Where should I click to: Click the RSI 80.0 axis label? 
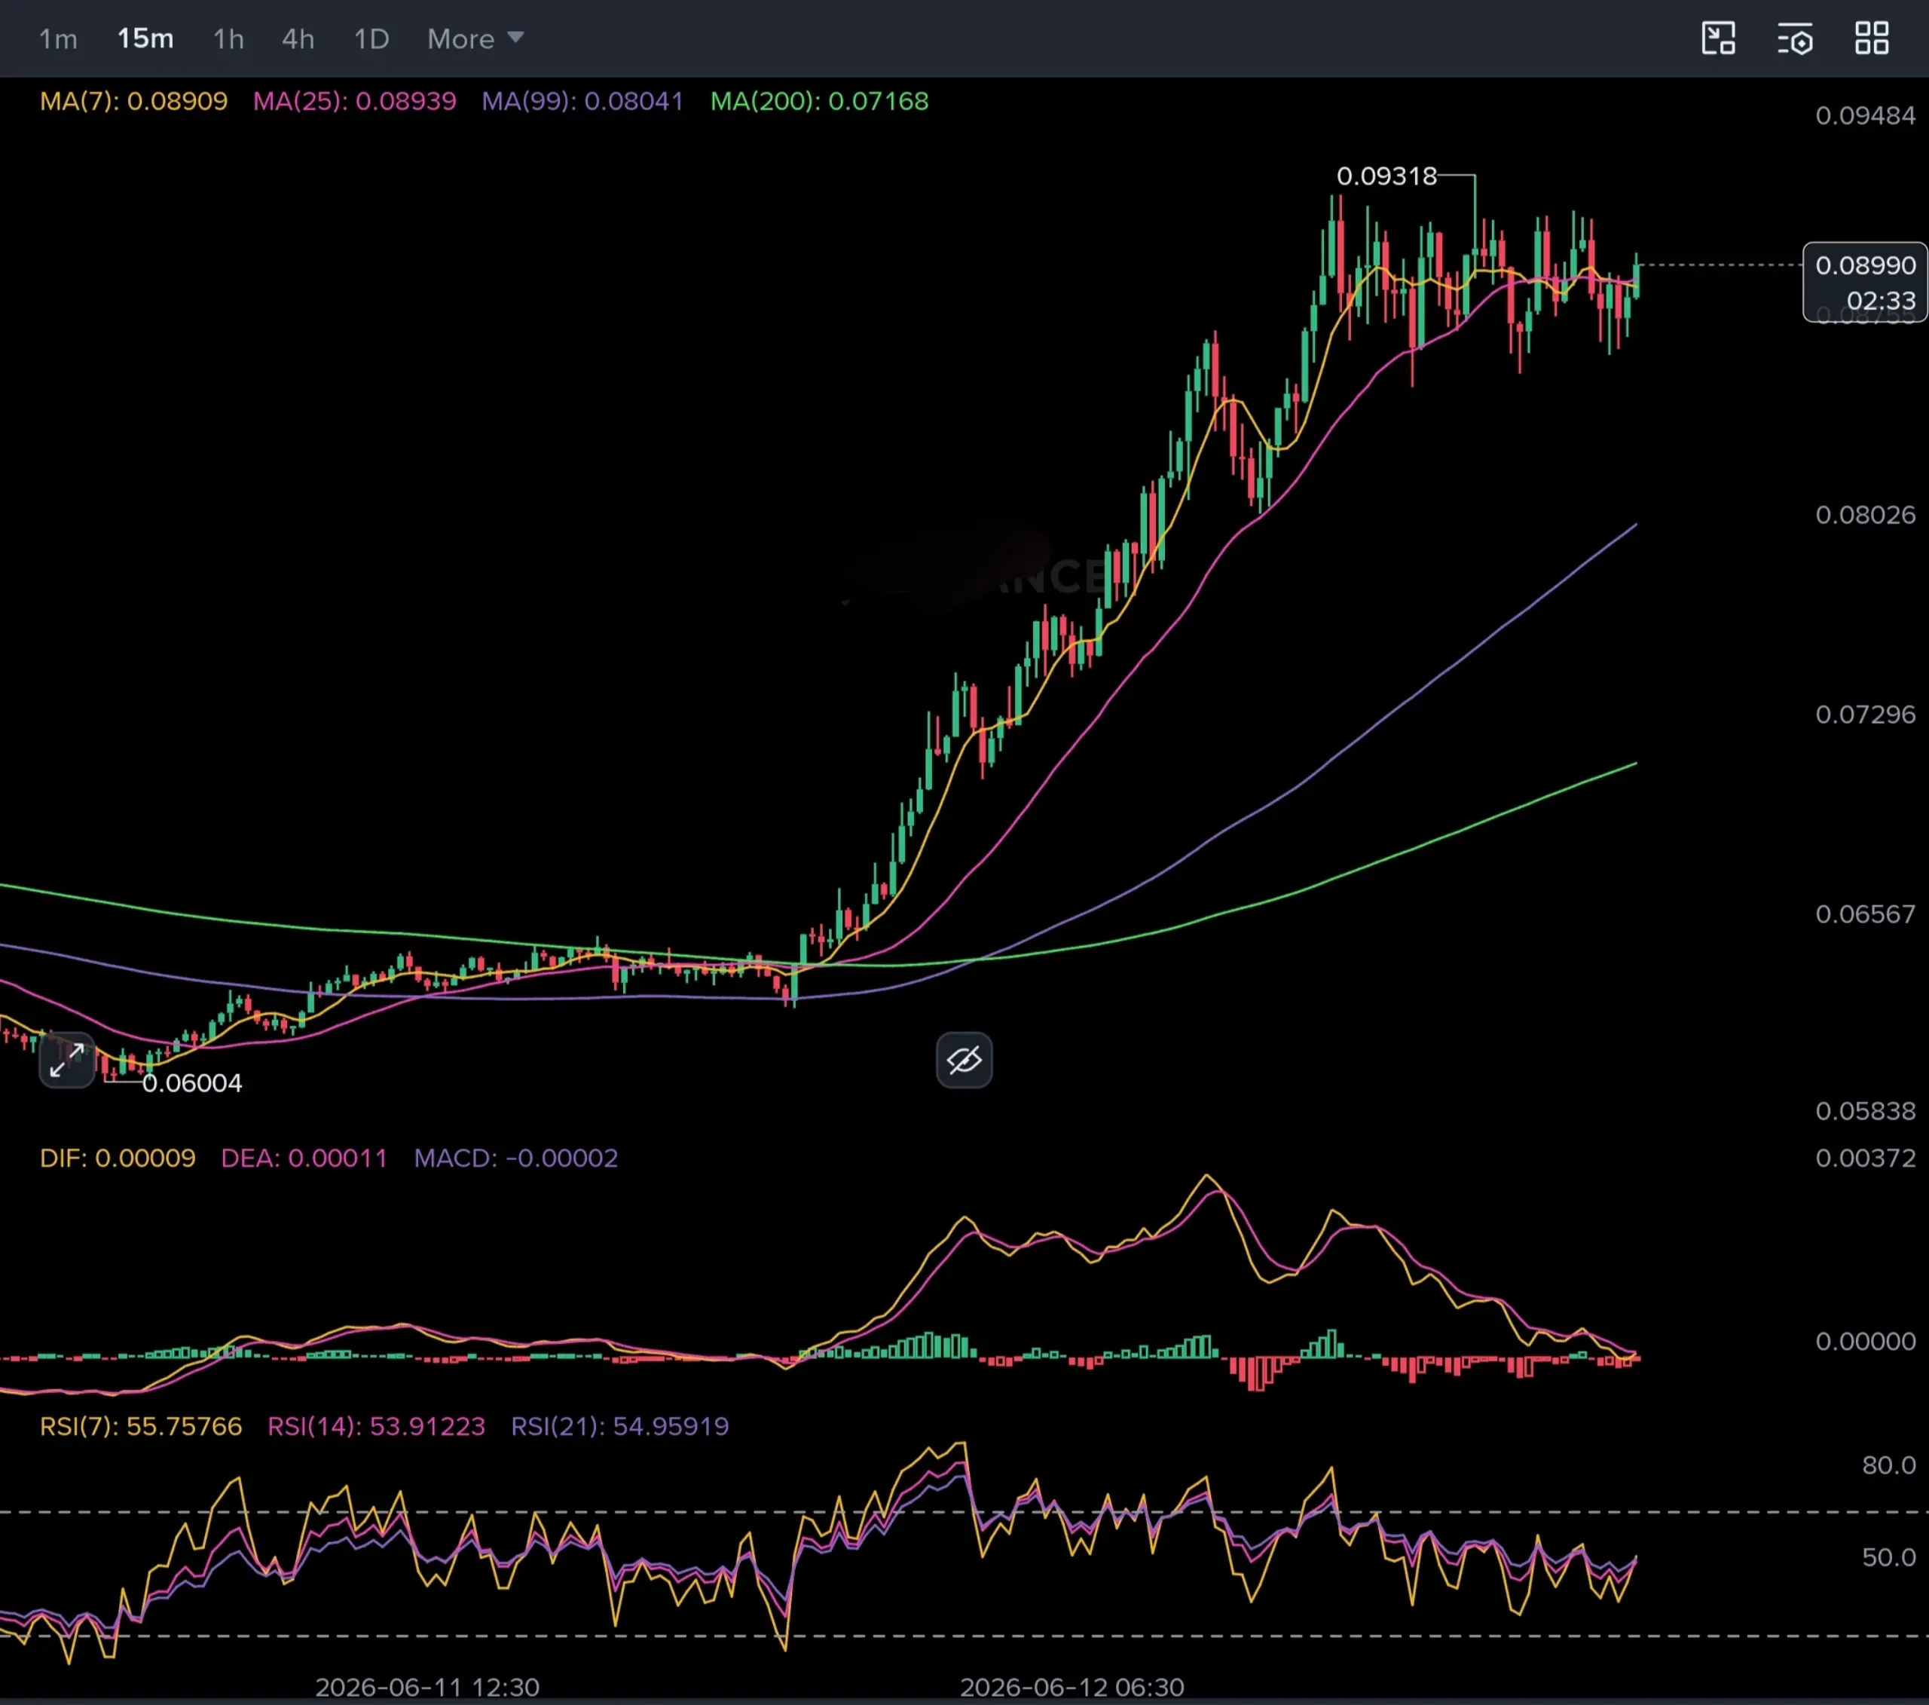(1888, 1465)
